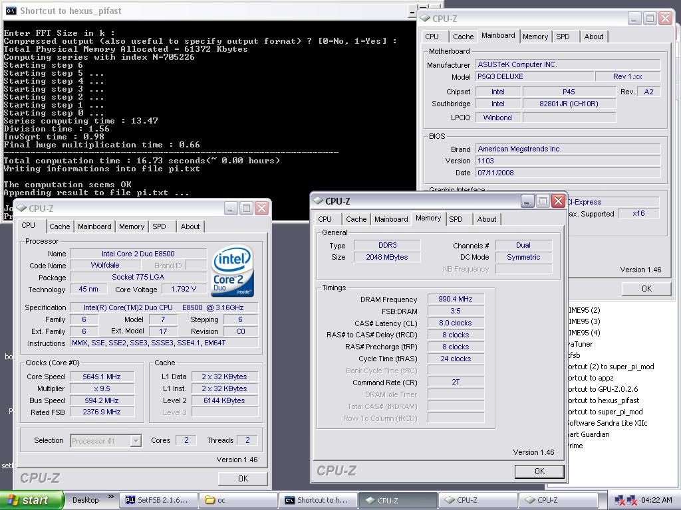The image size is (681, 510).
Task: Click Cycle Time value 24 clocks
Action: coord(456,359)
